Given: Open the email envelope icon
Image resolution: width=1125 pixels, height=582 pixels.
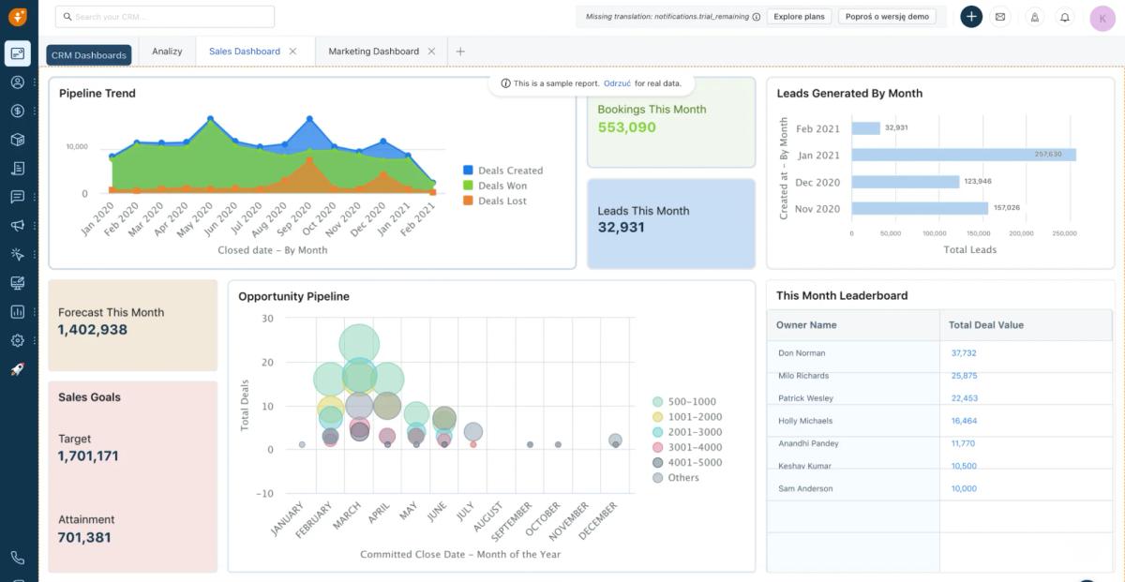Looking at the screenshot, I should [1000, 17].
